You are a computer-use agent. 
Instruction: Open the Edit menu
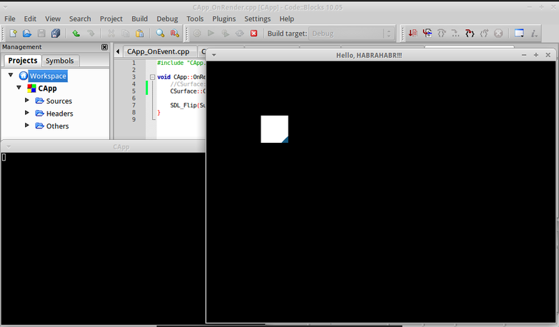click(30, 19)
